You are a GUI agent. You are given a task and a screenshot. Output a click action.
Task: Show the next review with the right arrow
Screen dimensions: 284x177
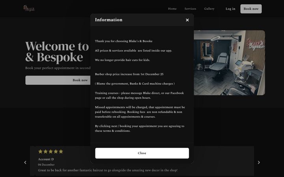coord(259,162)
